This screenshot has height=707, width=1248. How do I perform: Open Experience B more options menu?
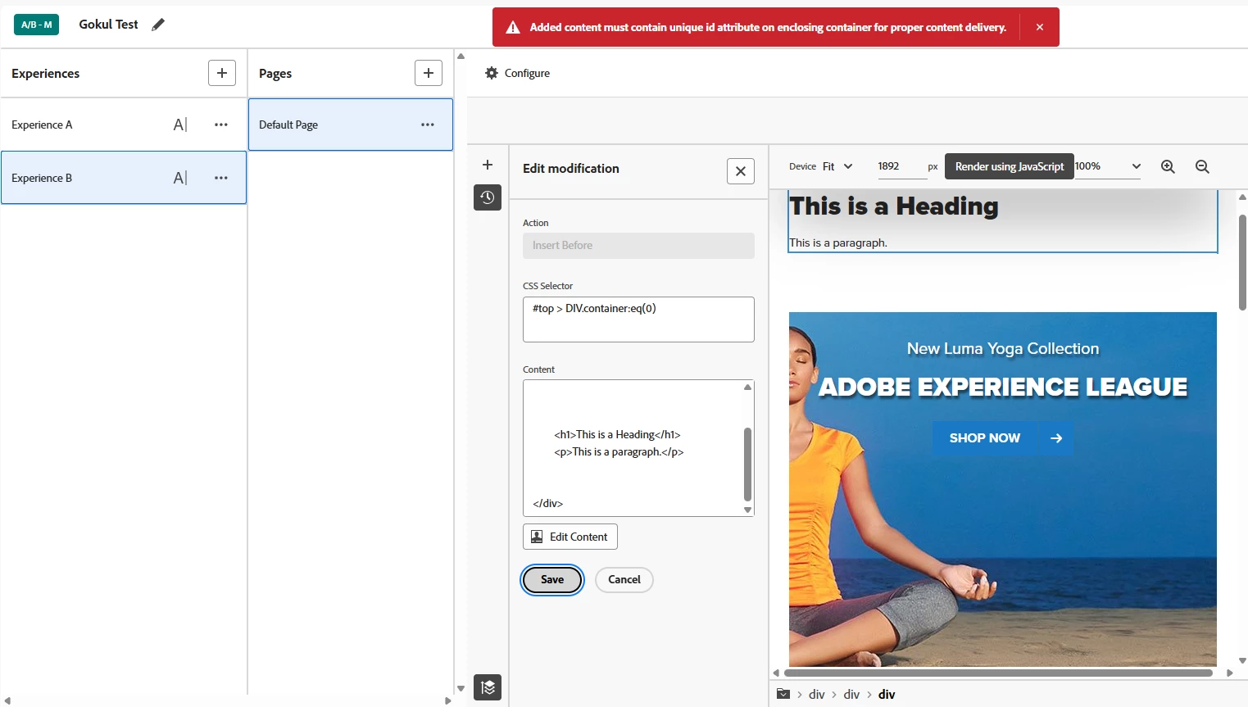coord(221,178)
